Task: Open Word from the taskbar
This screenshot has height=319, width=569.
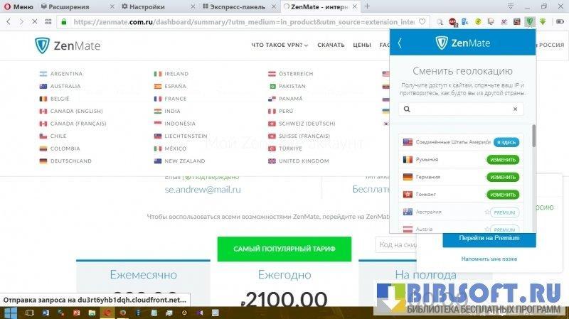Action: [x=46, y=313]
